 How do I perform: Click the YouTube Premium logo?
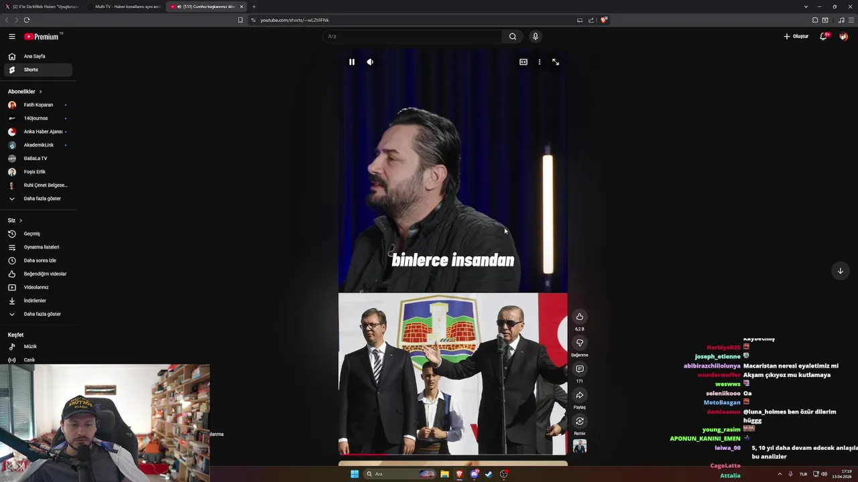pos(43,36)
